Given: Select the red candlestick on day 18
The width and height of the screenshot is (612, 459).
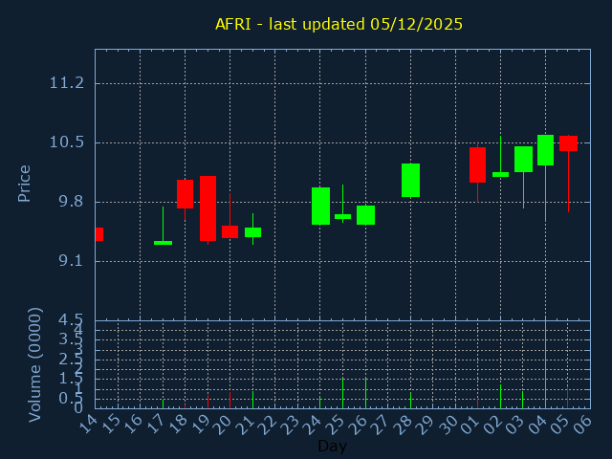Looking at the screenshot, I should pyautogui.click(x=185, y=193).
